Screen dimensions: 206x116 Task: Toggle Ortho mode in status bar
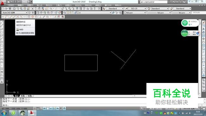[41, 108]
